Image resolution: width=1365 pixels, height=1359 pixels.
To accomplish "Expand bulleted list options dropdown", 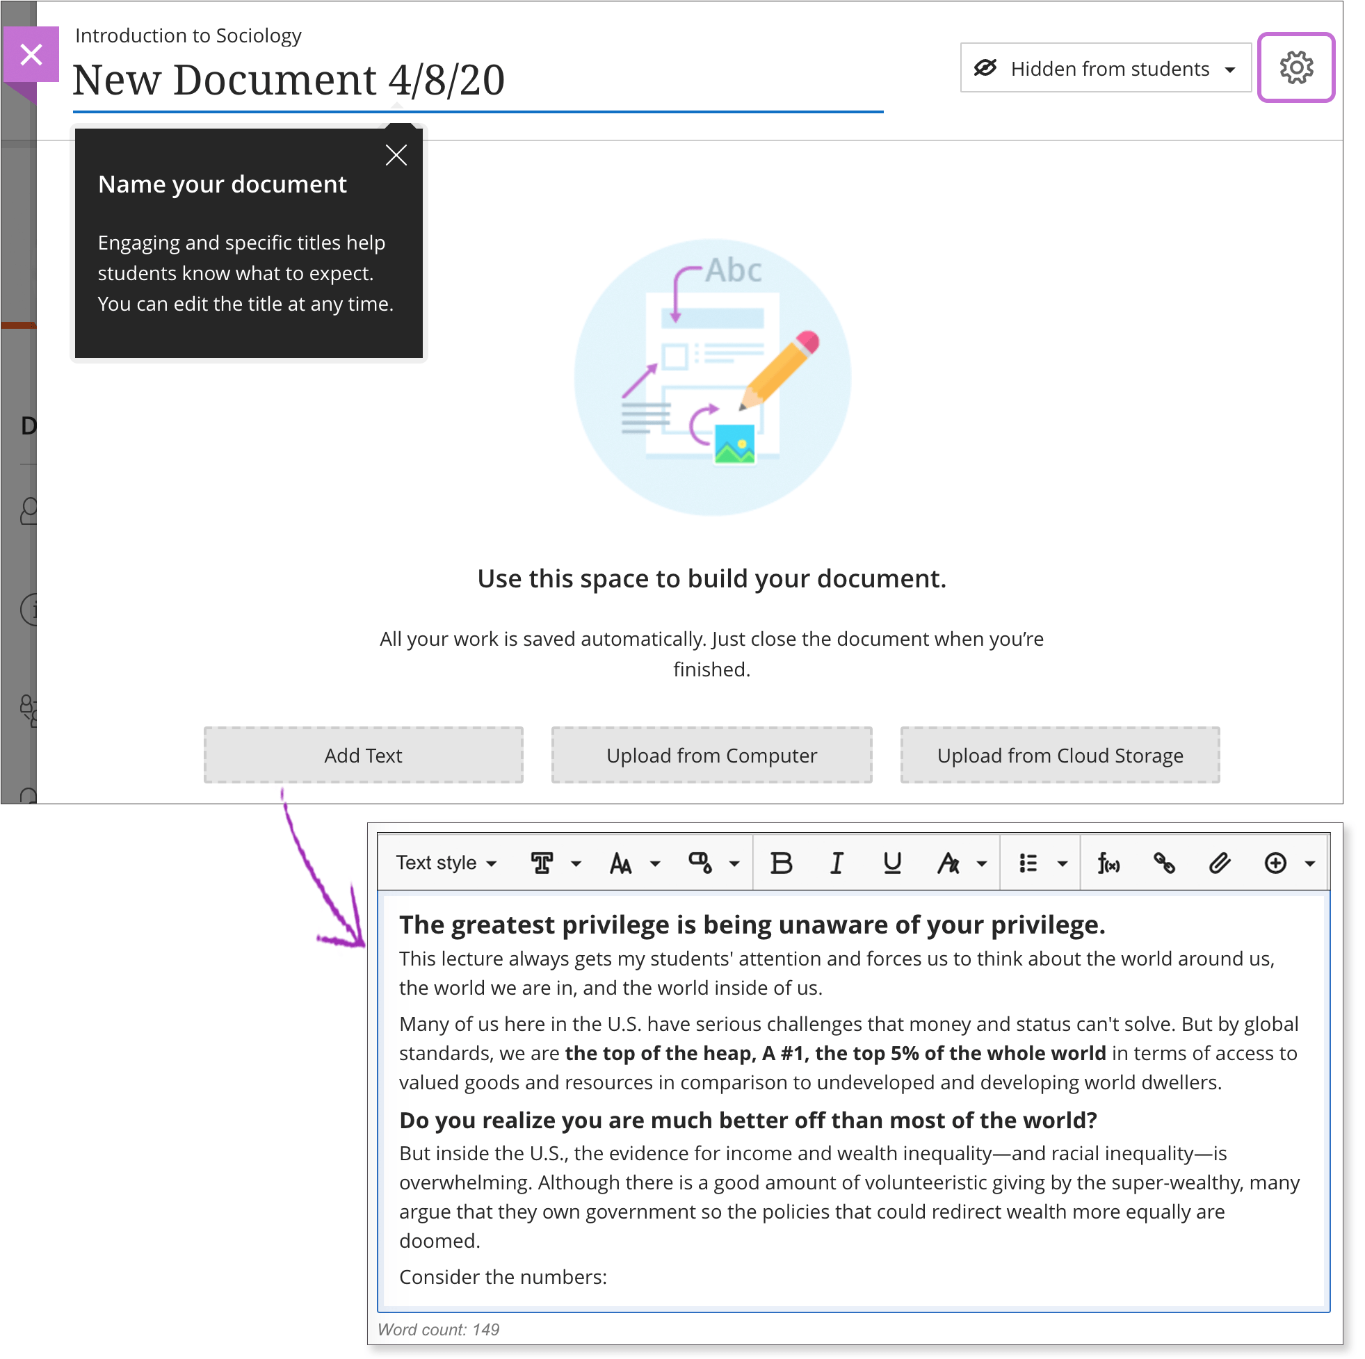I will 1062,863.
